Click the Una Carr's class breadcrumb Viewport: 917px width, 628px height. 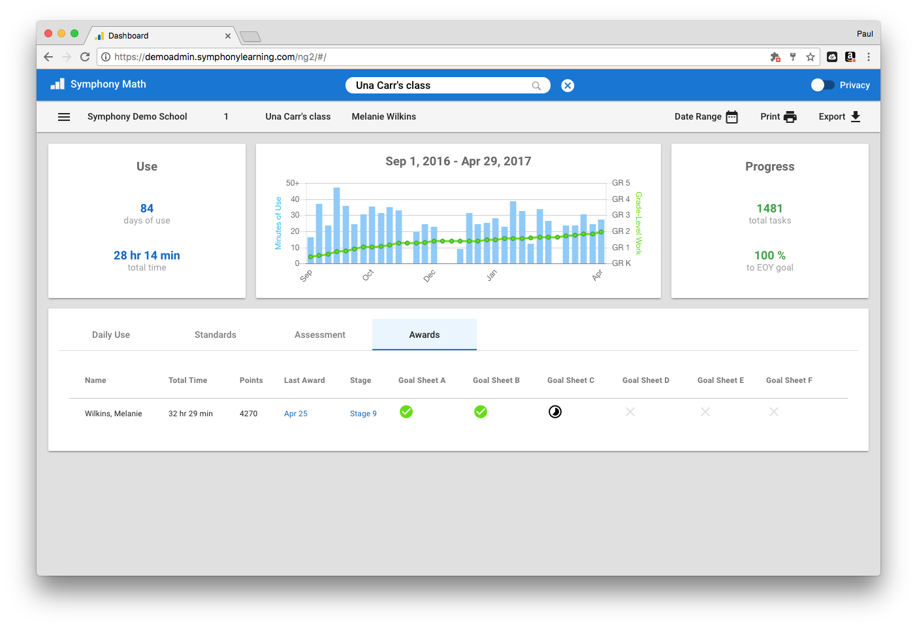298,117
